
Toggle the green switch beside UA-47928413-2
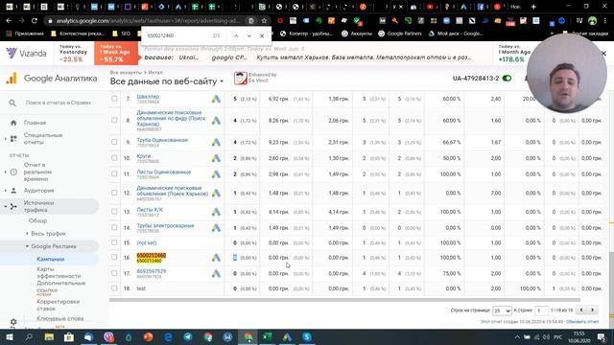[x=507, y=79]
